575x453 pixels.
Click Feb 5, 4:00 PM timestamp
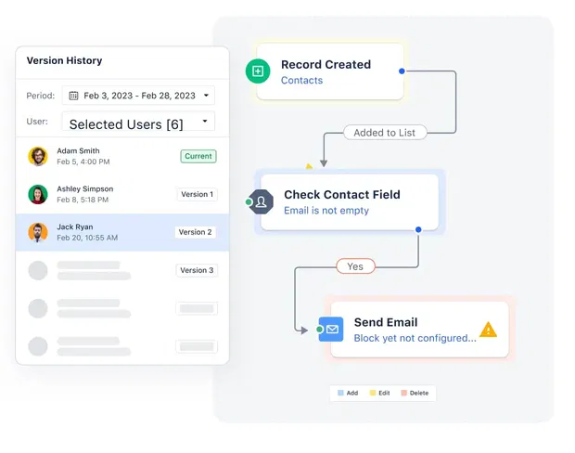83,162
